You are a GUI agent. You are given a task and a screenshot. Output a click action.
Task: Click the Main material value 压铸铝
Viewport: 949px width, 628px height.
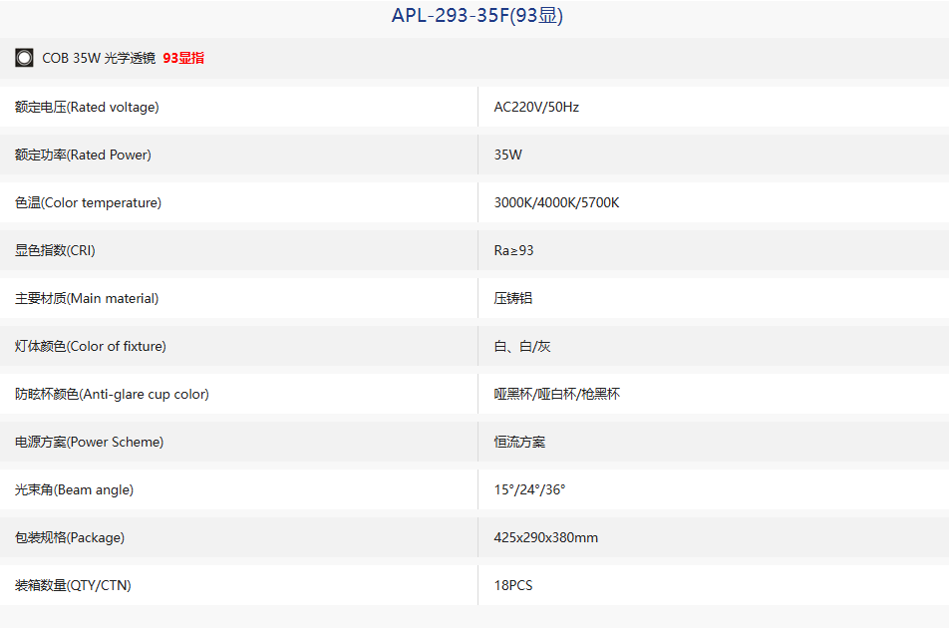pos(512,298)
